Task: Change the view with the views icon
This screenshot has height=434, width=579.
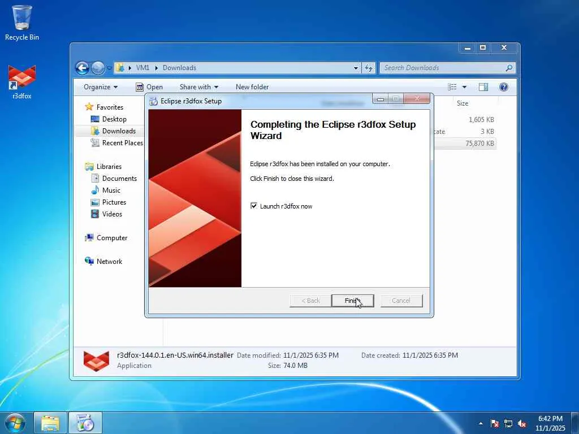Action: [x=452, y=87]
